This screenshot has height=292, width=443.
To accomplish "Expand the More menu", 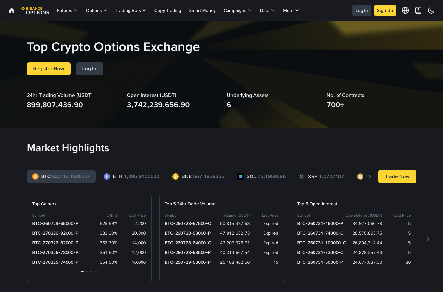I will click(x=291, y=10).
